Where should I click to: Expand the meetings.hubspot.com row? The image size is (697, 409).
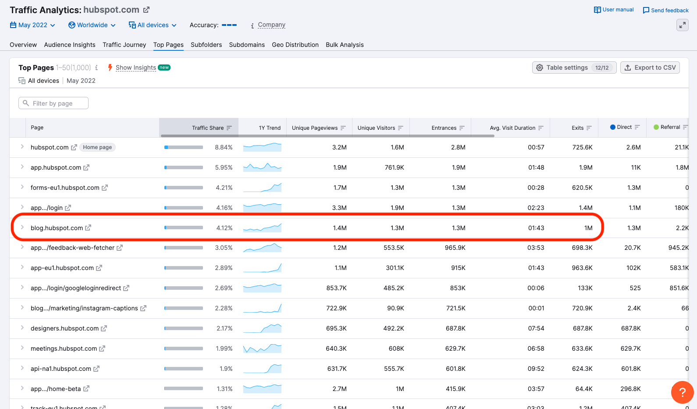(22, 348)
